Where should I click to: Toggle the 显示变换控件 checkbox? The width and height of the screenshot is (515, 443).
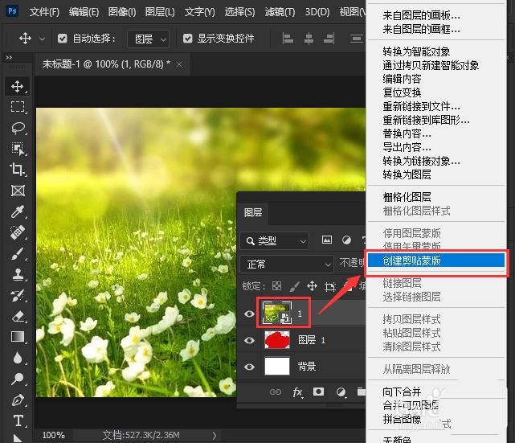click(x=187, y=39)
